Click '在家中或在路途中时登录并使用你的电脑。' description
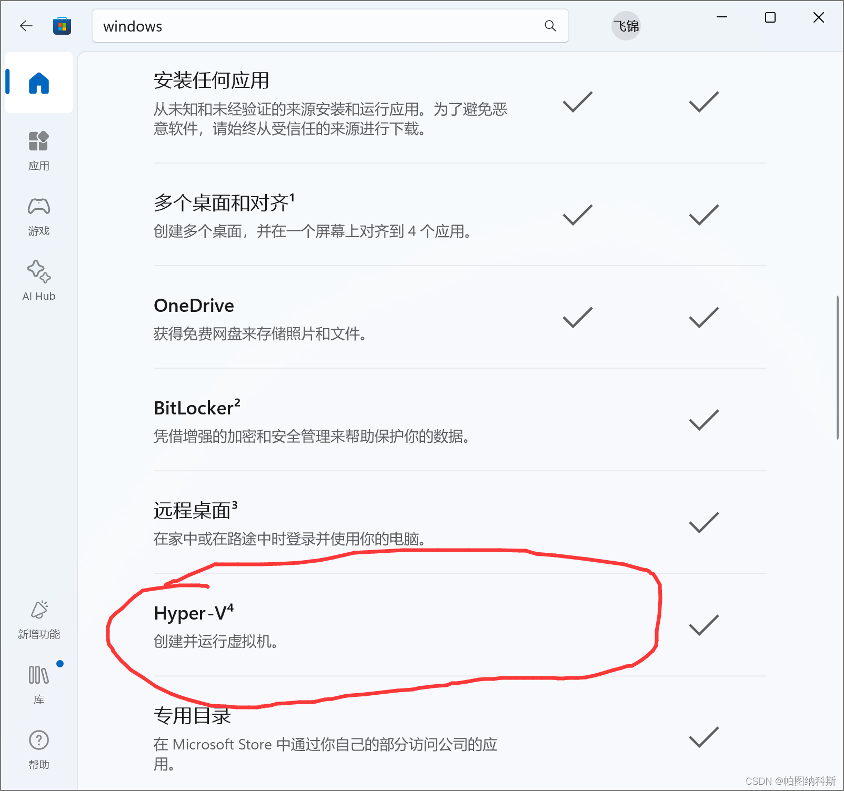The image size is (844, 791). pyautogui.click(x=289, y=539)
